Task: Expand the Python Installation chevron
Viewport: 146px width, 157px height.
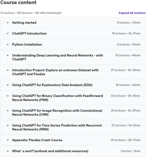Action: click(x=8, y=45)
